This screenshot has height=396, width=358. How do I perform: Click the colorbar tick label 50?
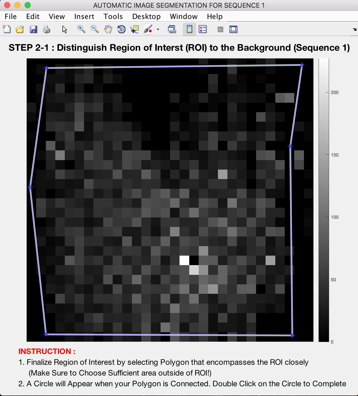click(x=333, y=280)
